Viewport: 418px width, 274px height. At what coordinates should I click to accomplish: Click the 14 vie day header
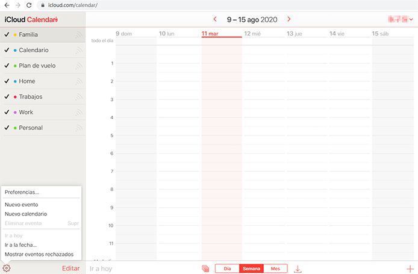tap(337, 34)
